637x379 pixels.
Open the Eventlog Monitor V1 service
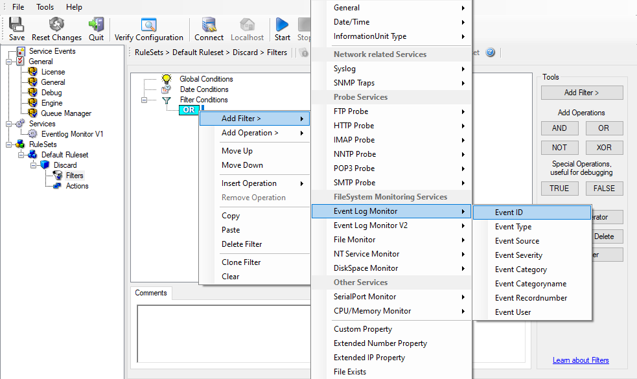click(72, 134)
